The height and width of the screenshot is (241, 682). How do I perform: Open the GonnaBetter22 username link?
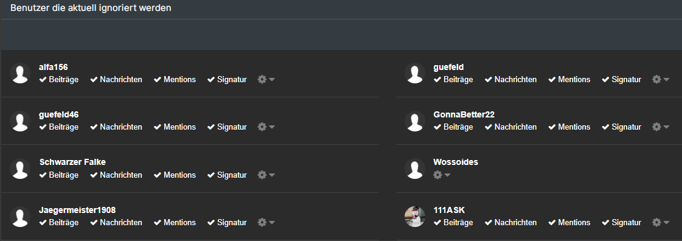point(464,115)
